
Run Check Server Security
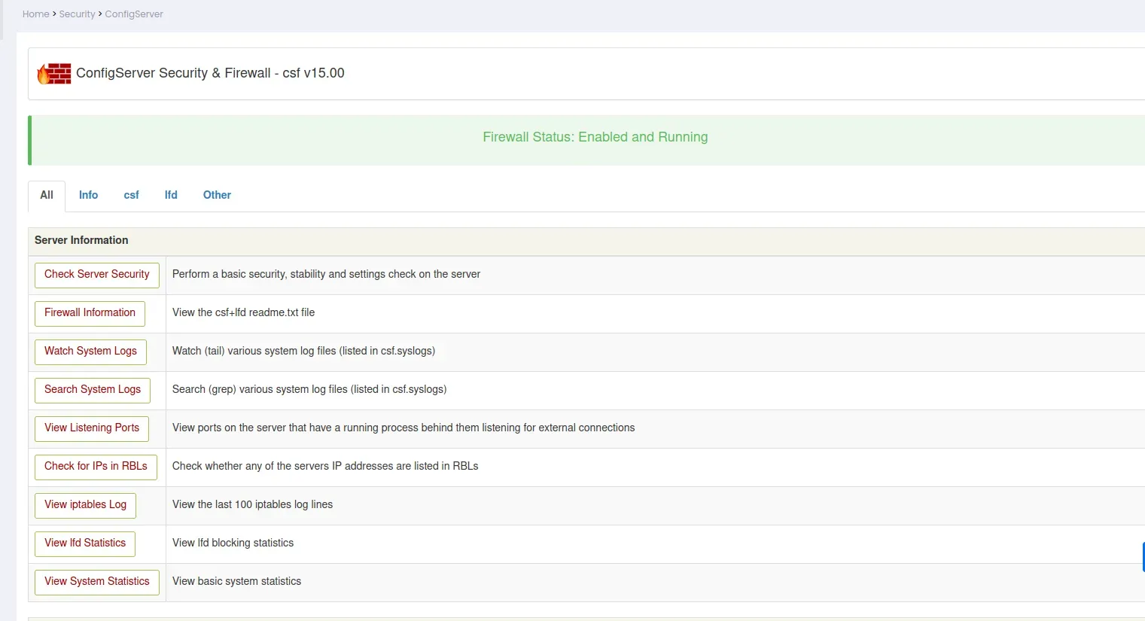coord(97,275)
